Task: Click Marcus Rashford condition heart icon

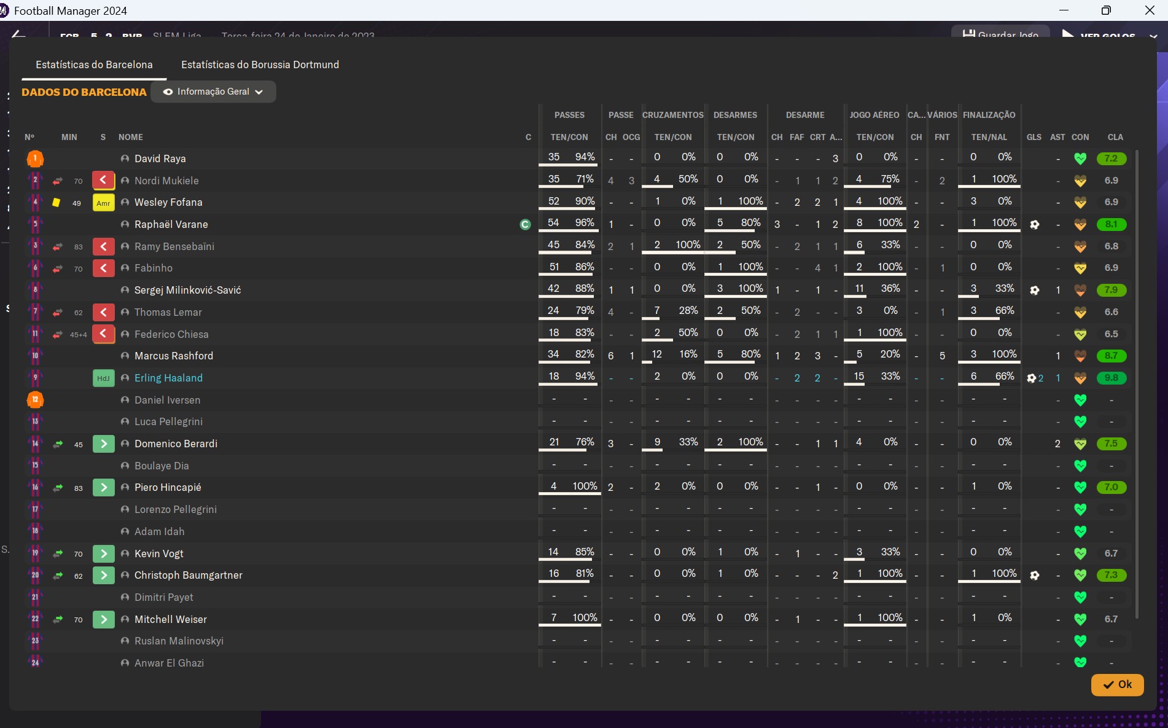Action: coord(1080,356)
